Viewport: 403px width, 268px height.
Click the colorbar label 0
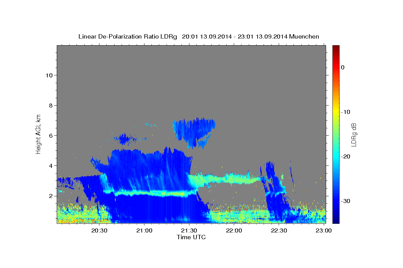click(x=343, y=67)
